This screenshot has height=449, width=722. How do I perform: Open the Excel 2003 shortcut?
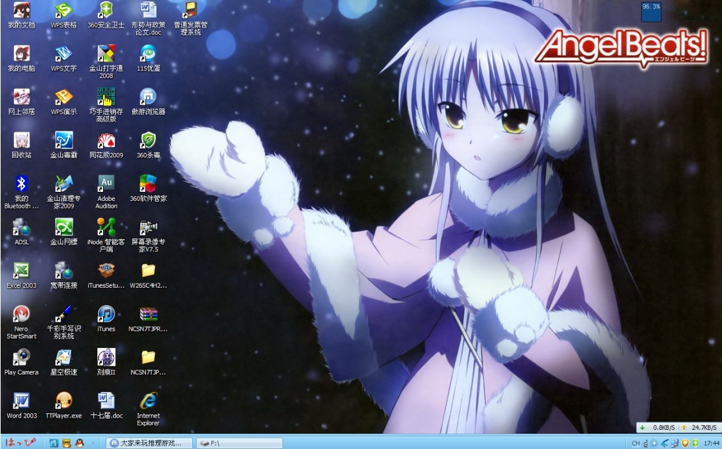(22, 271)
